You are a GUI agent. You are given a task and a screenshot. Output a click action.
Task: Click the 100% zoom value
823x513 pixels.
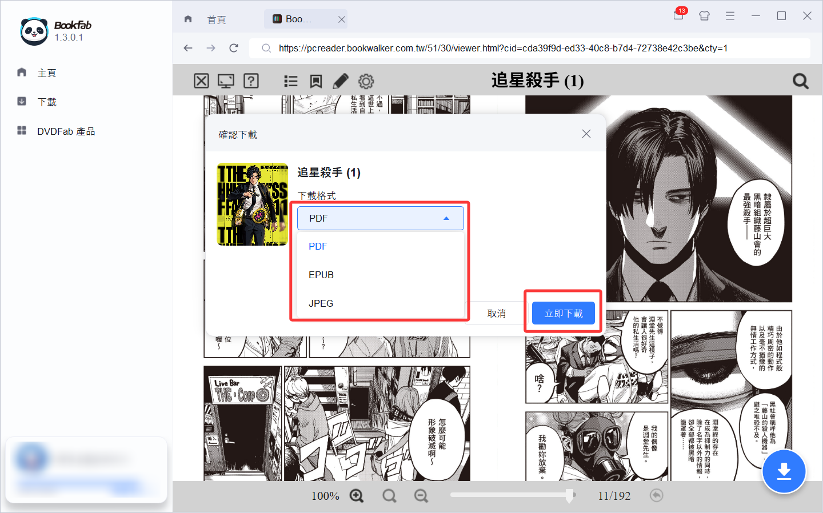[325, 496]
